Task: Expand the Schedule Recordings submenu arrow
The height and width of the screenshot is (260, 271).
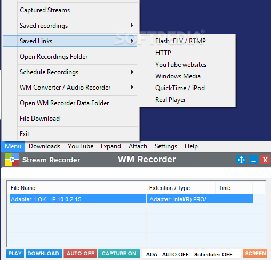Action: click(132, 72)
